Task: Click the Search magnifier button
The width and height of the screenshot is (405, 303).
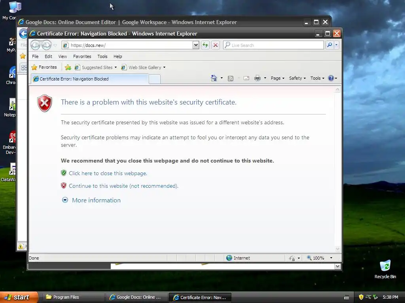Action: [329, 45]
